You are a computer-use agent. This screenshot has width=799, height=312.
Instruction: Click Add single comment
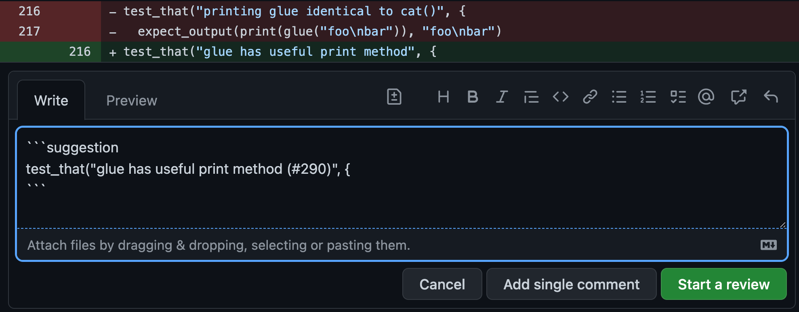[x=571, y=285]
